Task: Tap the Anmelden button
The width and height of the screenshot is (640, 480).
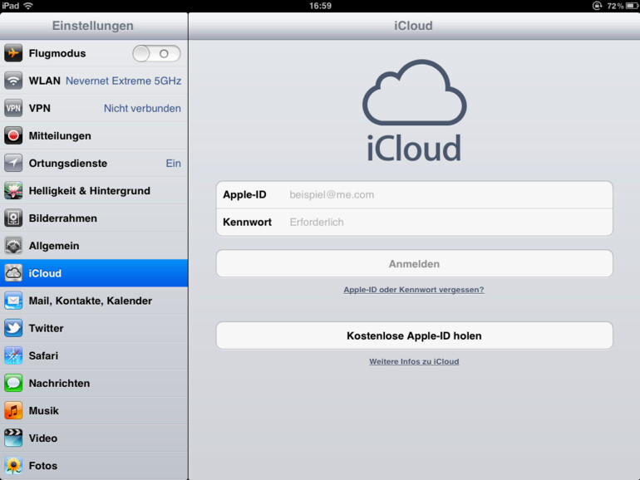Action: pyautogui.click(x=414, y=264)
